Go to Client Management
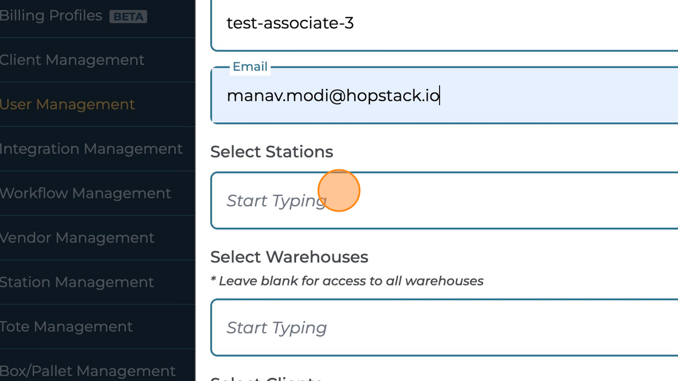 [72, 60]
